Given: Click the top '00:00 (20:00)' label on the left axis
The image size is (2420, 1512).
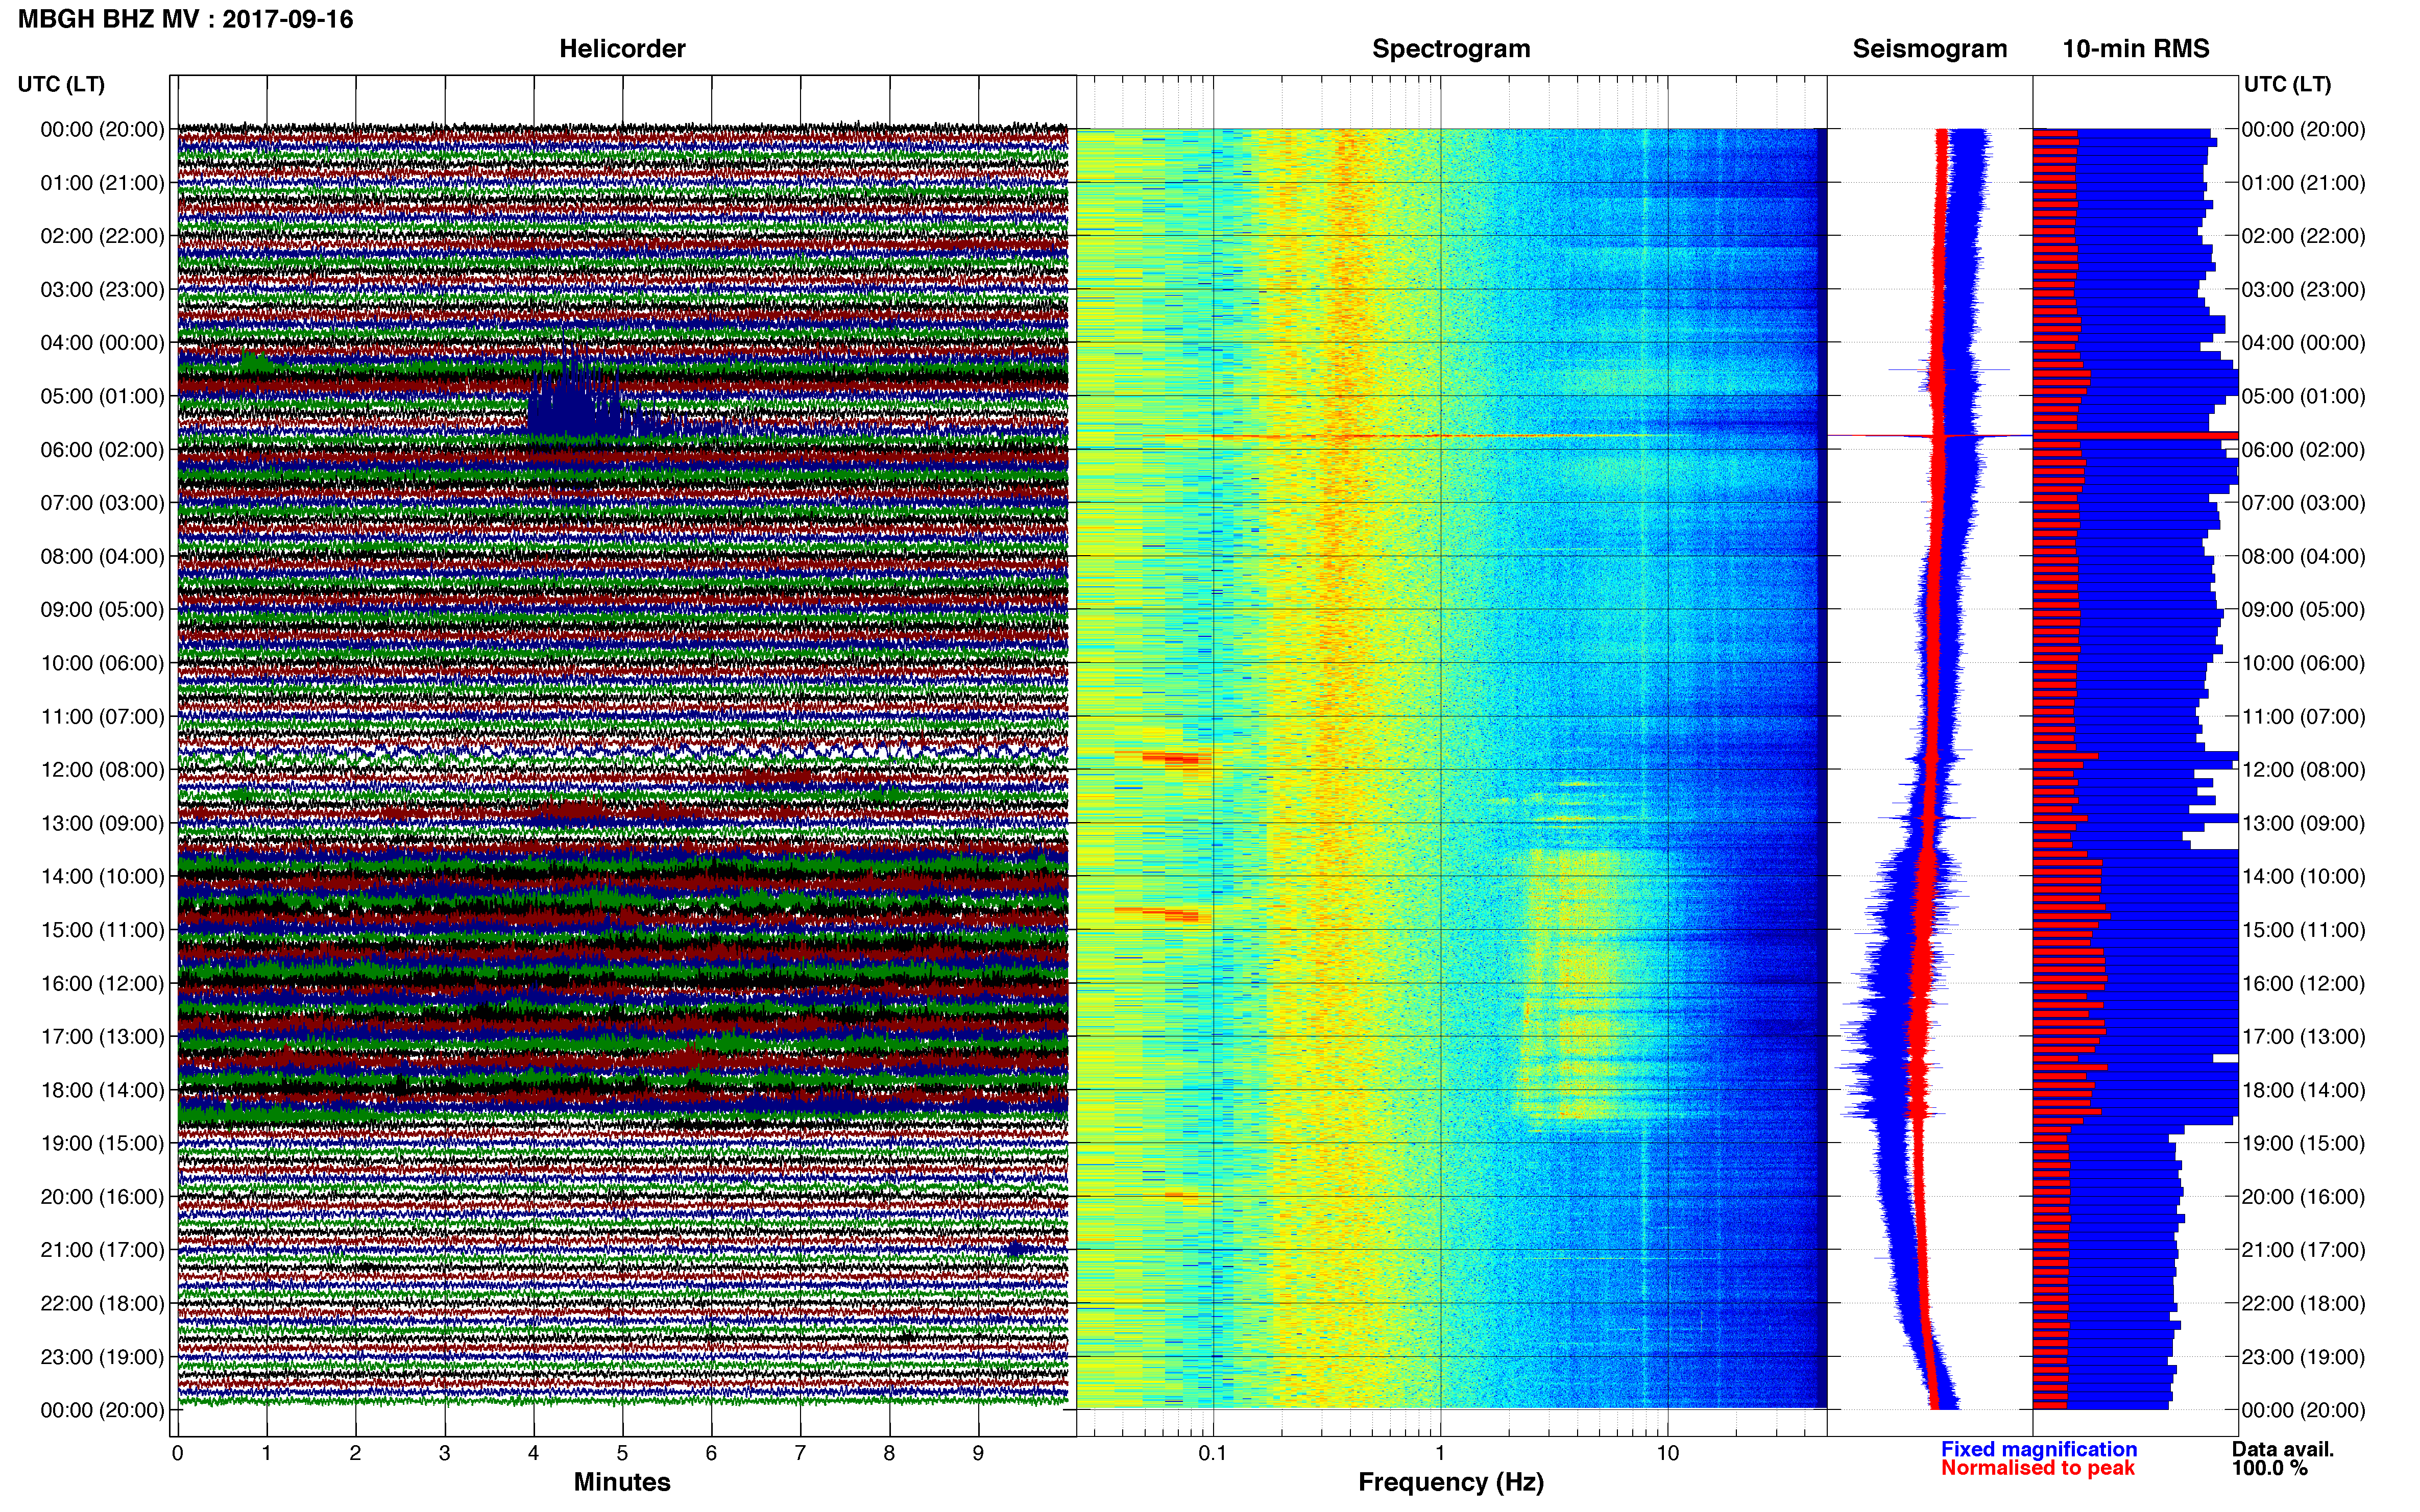Looking at the screenshot, I should pyautogui.click(x=102, y=129).
